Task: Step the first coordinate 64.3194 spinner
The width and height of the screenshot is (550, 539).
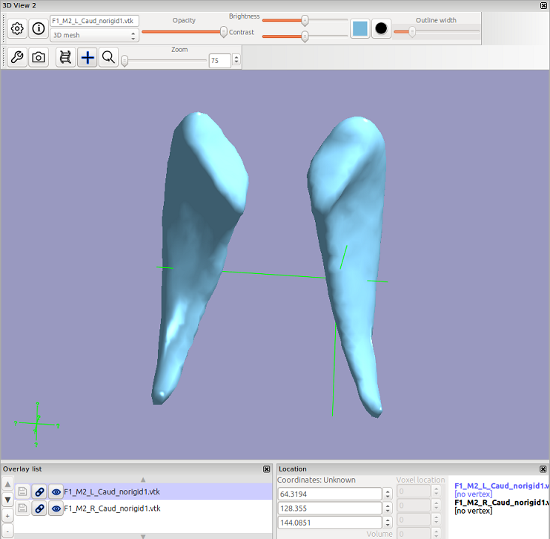Action: [388, 494]
